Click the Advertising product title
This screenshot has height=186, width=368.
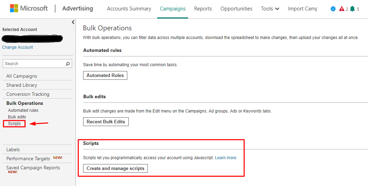coord(78,8)
